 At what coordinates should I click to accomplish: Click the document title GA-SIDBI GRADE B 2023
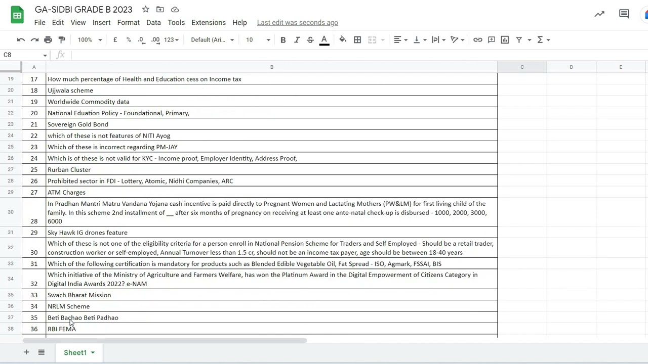click(84, 9)
